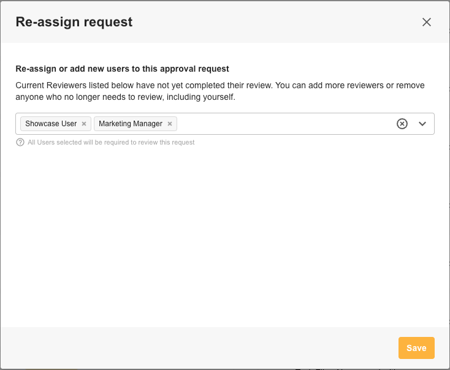Image resolution: width=450 pixels, height=370 pixels.
Task: Remove Marketing Manager from reviewers
Action: (x=170, y=124)
